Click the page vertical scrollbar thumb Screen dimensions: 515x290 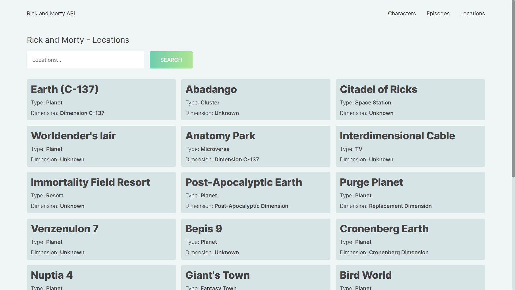coord(513,89)
